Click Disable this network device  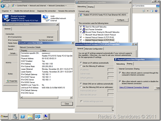[x=24, y=11]
